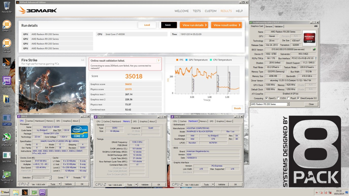Image resolution: width=349 pixels, height=196 pixels.
Task: Open the Start menu
Action: pyautogui.click(x=5, y=192)
